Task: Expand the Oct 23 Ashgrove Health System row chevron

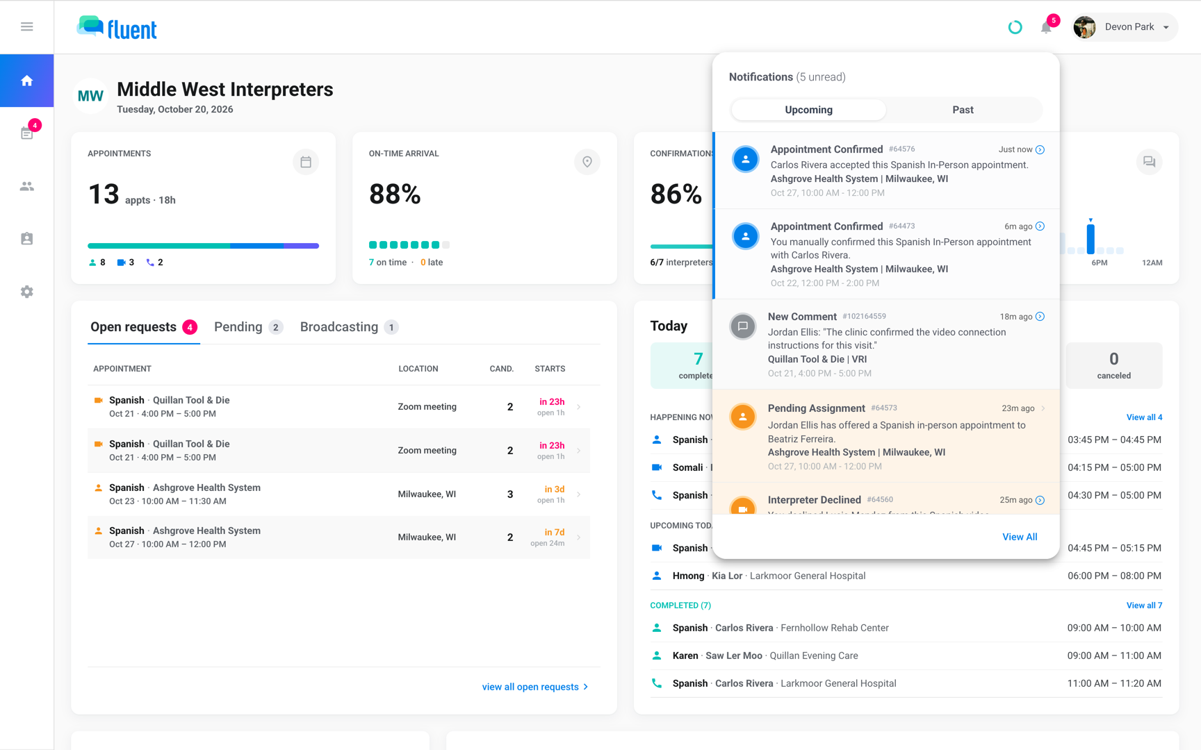Action: pyautogui.click(x=579, y=494)
